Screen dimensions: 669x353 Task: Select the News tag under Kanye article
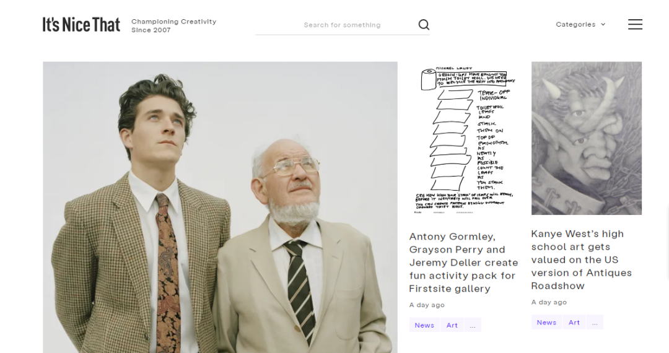546,322
